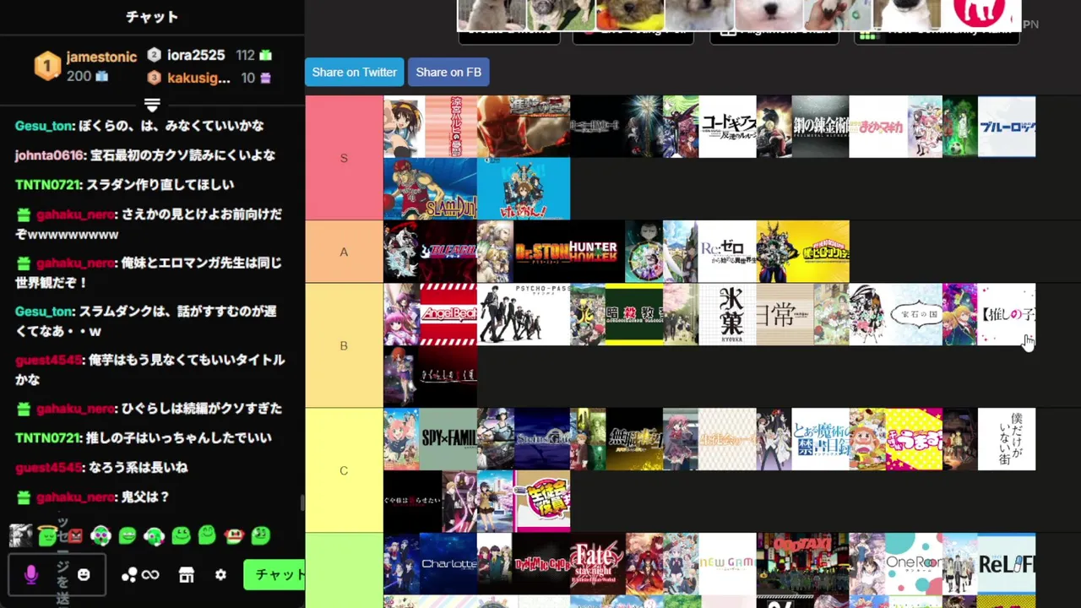Select the green laughing blob emote
This screenshot has width=1081, height=608.
click(128, 535)
